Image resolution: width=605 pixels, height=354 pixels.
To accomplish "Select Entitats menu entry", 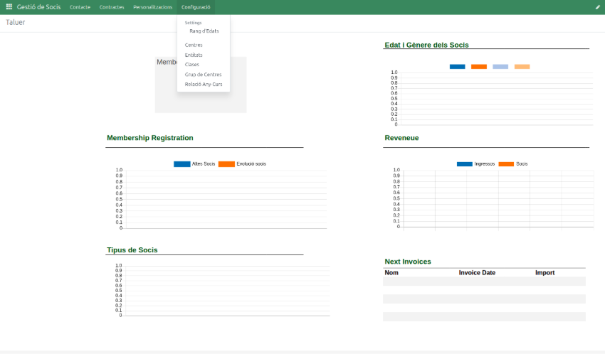I will coord(194,55).
